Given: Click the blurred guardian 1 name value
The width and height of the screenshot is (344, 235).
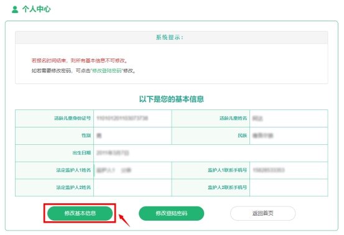Looking at the screenshot, I should 114,170.
